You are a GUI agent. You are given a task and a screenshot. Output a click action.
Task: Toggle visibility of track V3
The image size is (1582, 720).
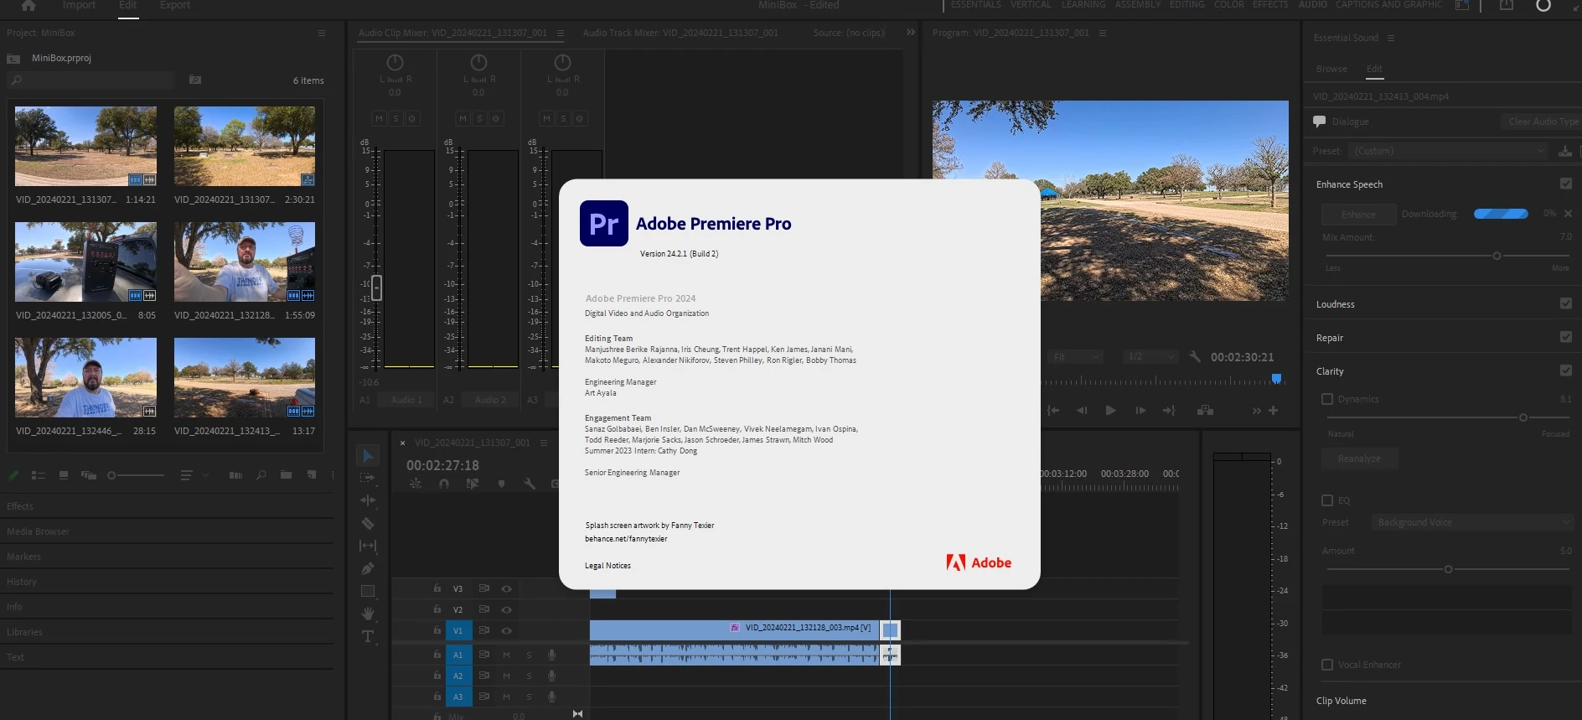[x=506, y=588]
